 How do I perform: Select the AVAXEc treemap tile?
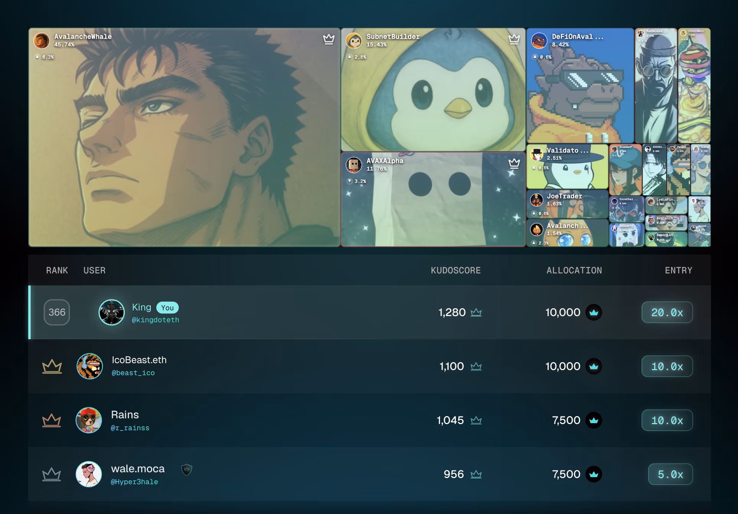[x=654, y=170]
